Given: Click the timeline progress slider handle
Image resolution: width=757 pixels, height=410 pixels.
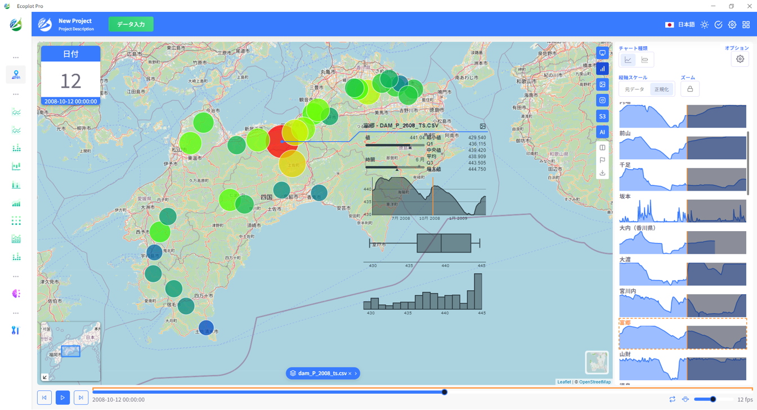Looking at the screenshot, I should click(x=445, y=392).
